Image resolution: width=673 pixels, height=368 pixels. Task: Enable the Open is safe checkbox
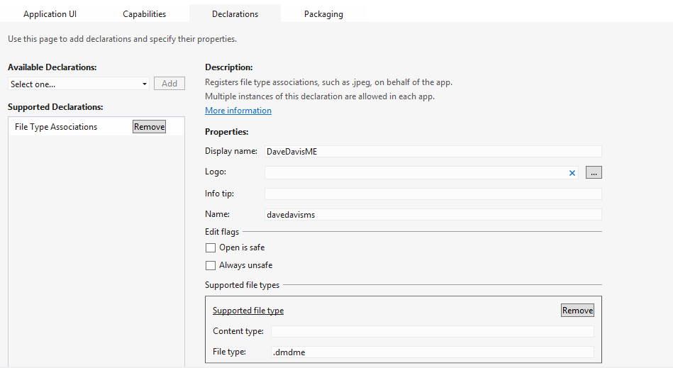tap(211, 248)
